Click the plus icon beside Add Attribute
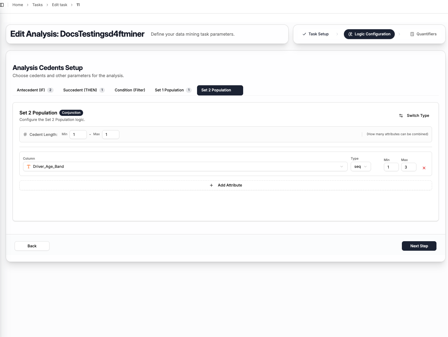This screenshot has width=448, height=337. 211,185
